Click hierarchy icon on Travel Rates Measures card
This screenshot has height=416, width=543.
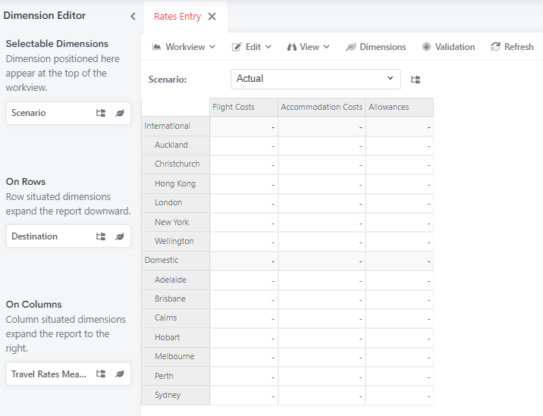(x=101, y=374)
